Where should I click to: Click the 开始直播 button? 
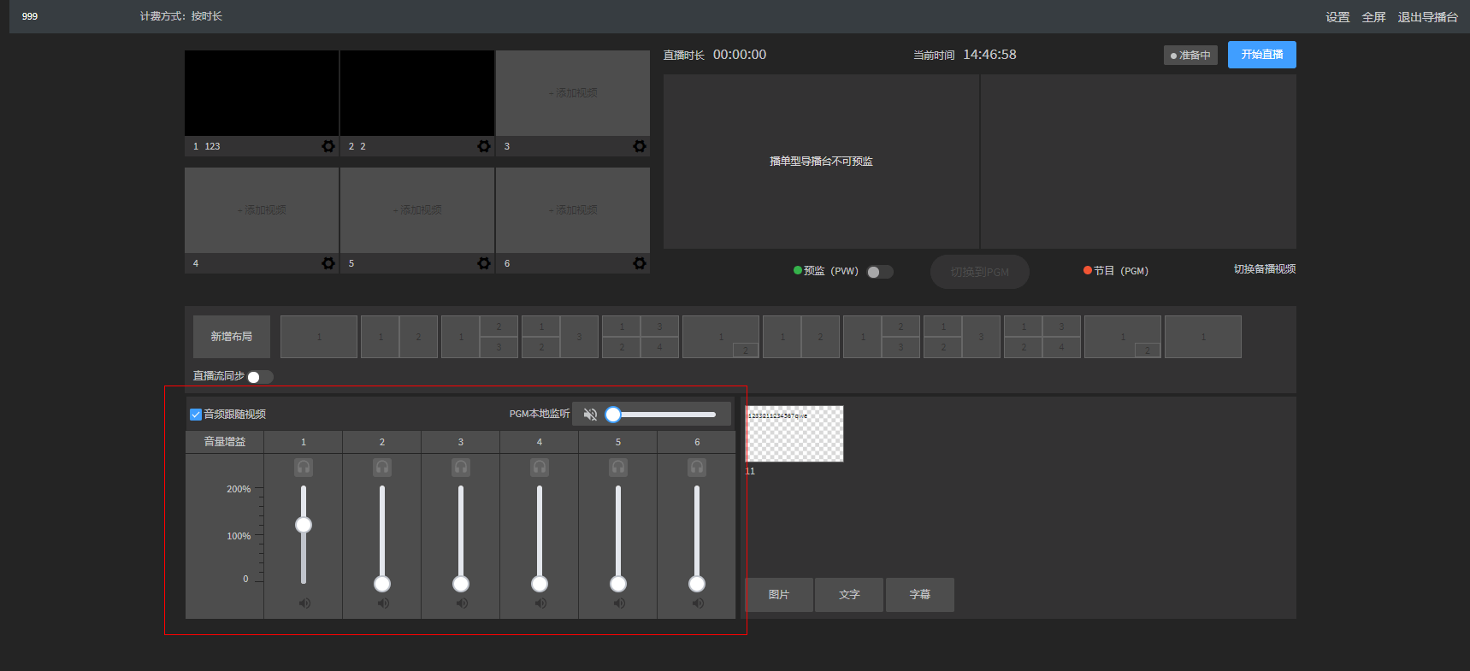point(1261,55)
